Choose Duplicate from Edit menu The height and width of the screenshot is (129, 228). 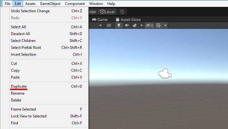click(49, 86)
